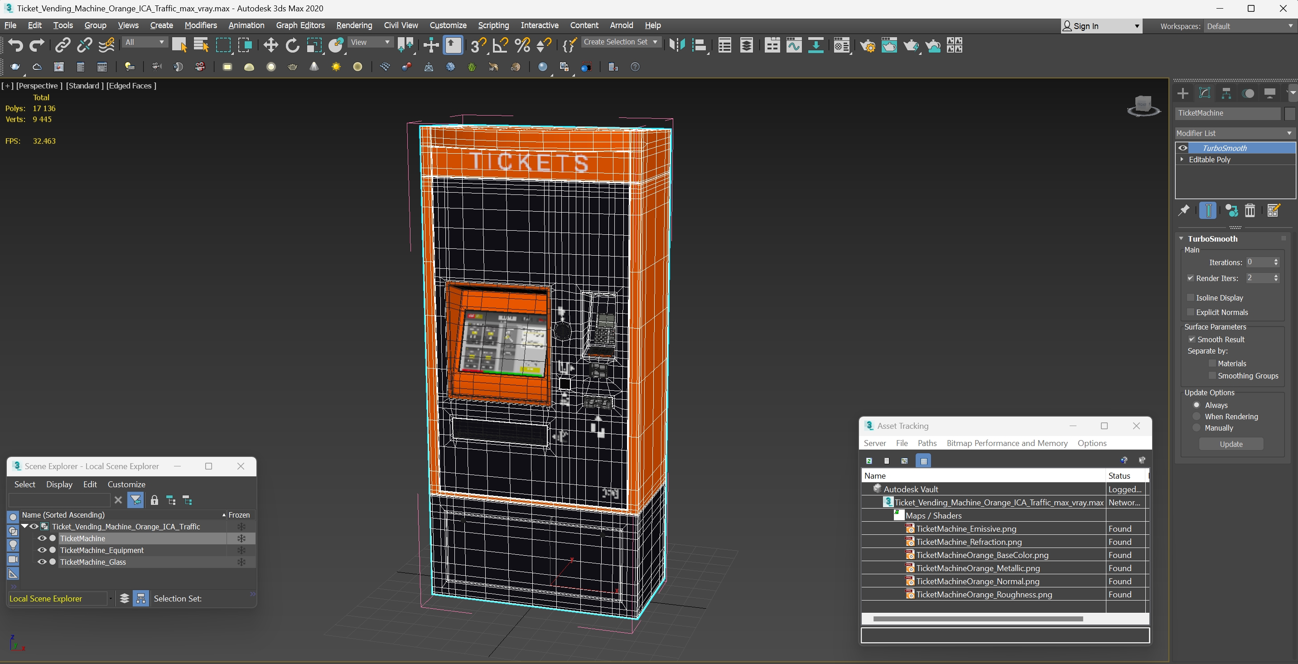1298x664 pixels.
Task: Click Remove modifier trash icon
Action: pyautogui.click(x=1250, y=211)
